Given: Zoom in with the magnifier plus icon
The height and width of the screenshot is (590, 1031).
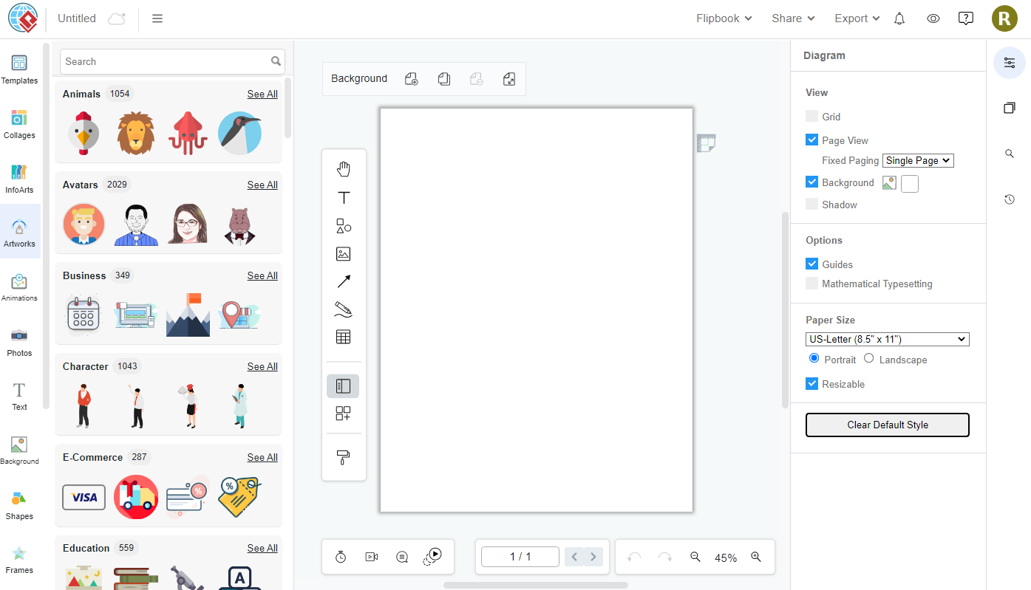Looking at the screenshot, I should click(755, 558).
